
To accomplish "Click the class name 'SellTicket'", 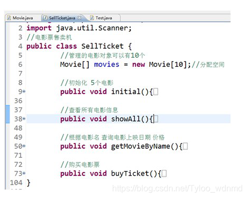I will pos(103,46).
